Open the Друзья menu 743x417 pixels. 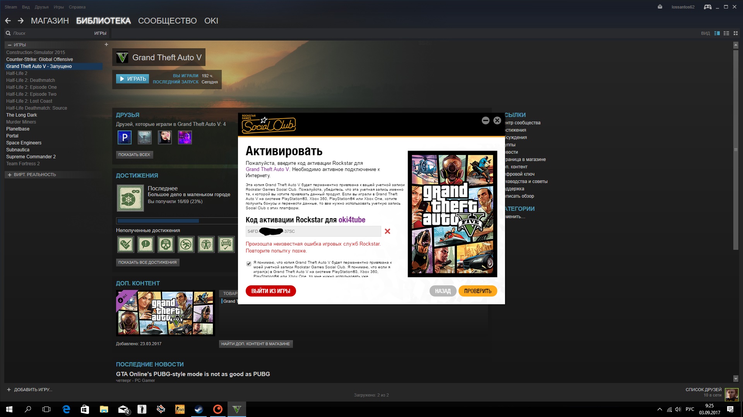click(x=41, y=7)
